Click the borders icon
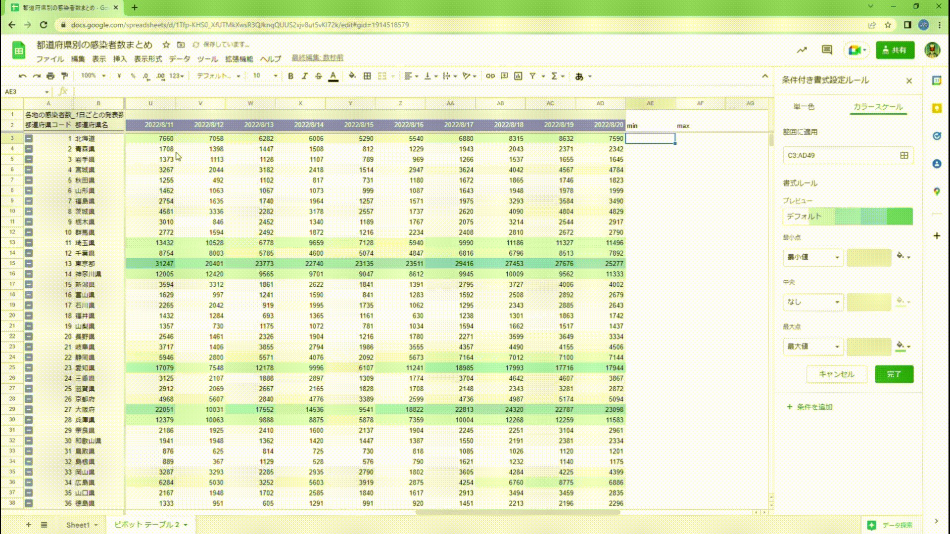The height and width of the screenshot is (534, 950). point(367,76)
